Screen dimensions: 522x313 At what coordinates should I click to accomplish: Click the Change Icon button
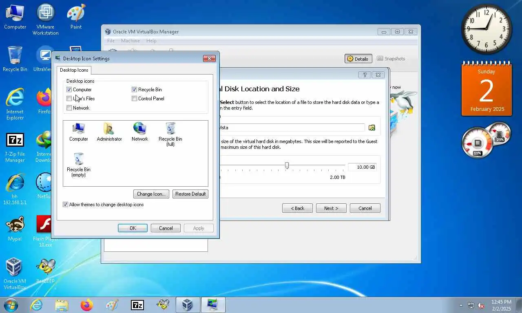click(x=151, y=194)
